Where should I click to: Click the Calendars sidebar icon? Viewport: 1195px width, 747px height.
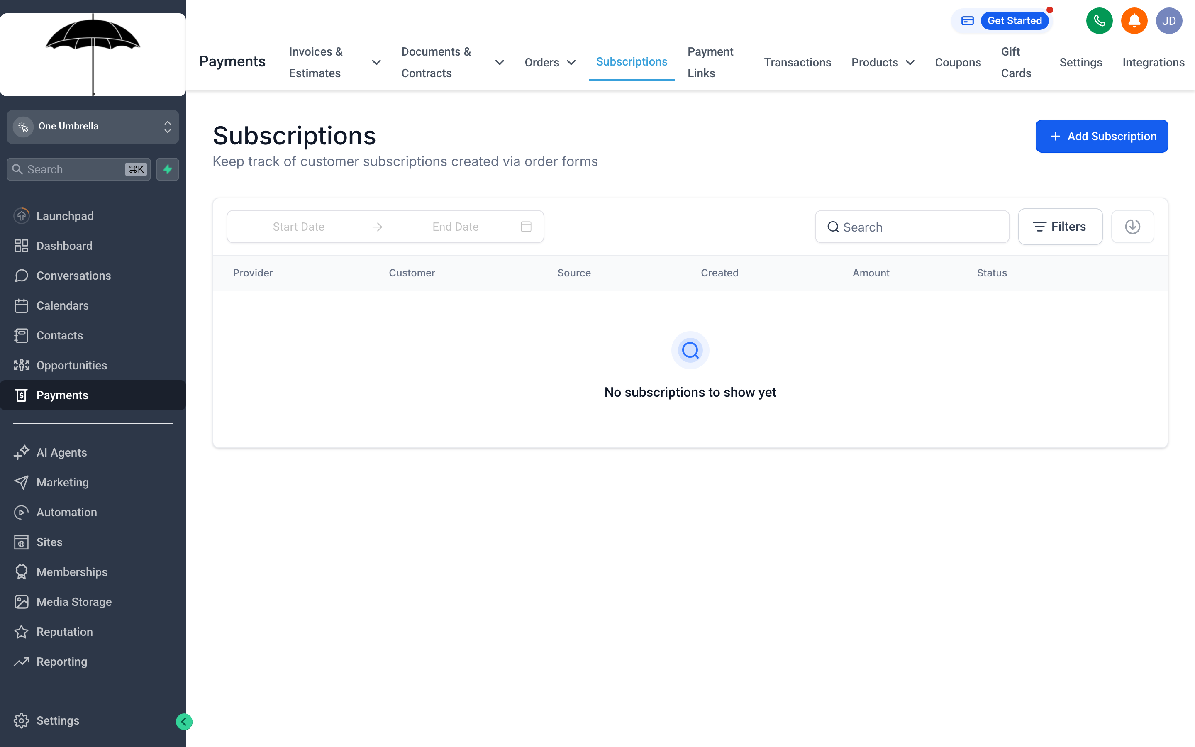(21, 306)
